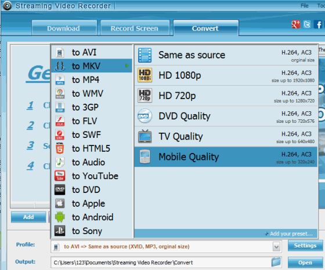This screenshot has height=270, width=325.
Task: Click the Settings button
Action: [305, 246]
